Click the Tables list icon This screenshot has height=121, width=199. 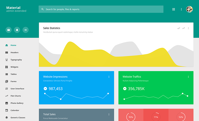pyautogui.click(x=7, y=74)
